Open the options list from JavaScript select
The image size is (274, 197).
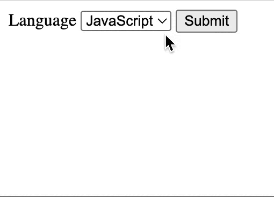(126, 21)
